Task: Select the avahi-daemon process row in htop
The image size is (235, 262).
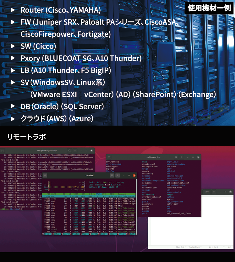Action: coord(89,229)
